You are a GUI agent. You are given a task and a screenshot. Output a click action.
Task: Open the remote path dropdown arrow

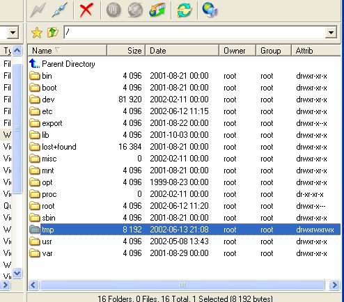(x=331, y=33)
